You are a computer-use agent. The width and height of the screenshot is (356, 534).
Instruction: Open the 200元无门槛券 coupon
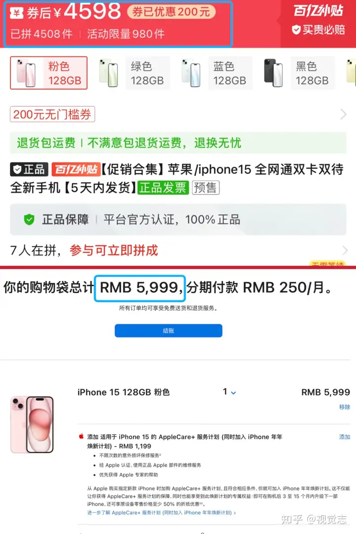click(52, 114)
